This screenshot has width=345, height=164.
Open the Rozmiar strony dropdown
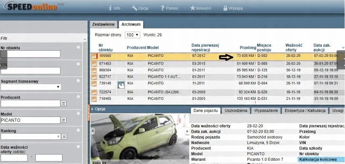pyautogui.click(x=132, y=35)
